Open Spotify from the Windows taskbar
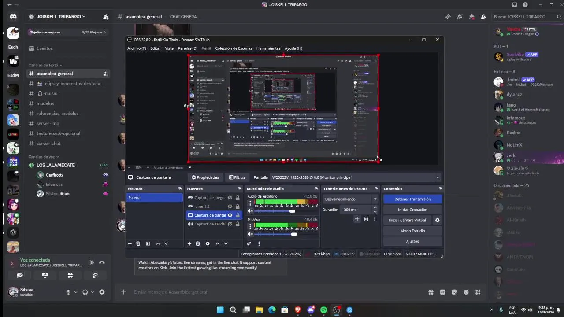The height and width of the screenshot is (317, 564). 324,310
